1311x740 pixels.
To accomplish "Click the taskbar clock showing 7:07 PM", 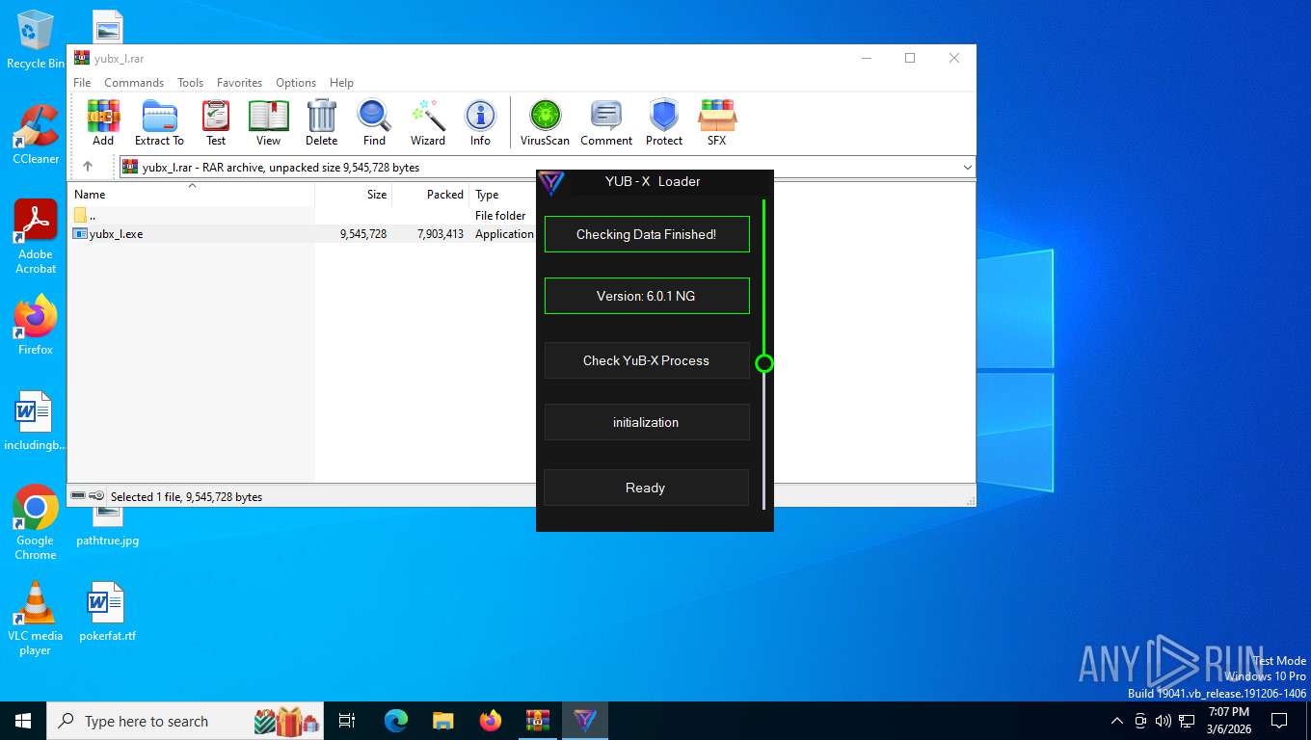I will pyautogui.click(x=1229, y=721).
